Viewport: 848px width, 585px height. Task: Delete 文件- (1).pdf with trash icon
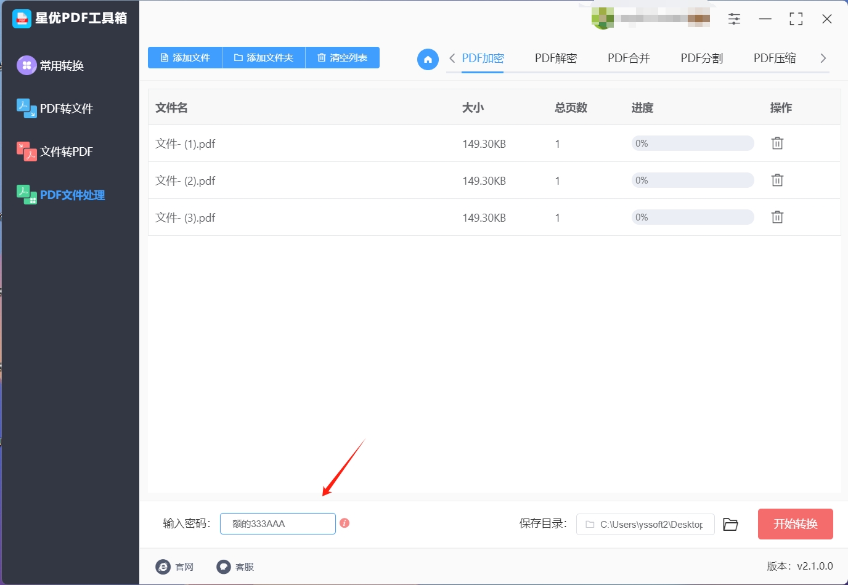tap(777, 143)
